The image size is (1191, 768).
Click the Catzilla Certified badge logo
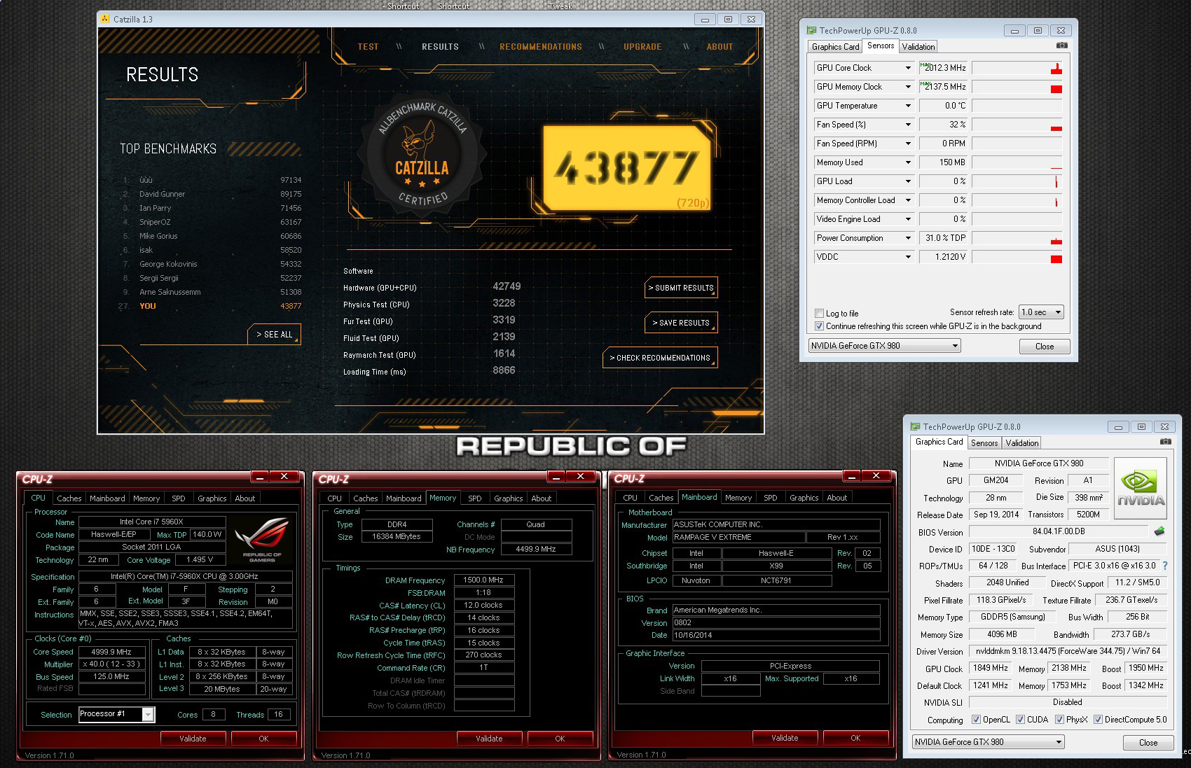(x=422, y=153)
